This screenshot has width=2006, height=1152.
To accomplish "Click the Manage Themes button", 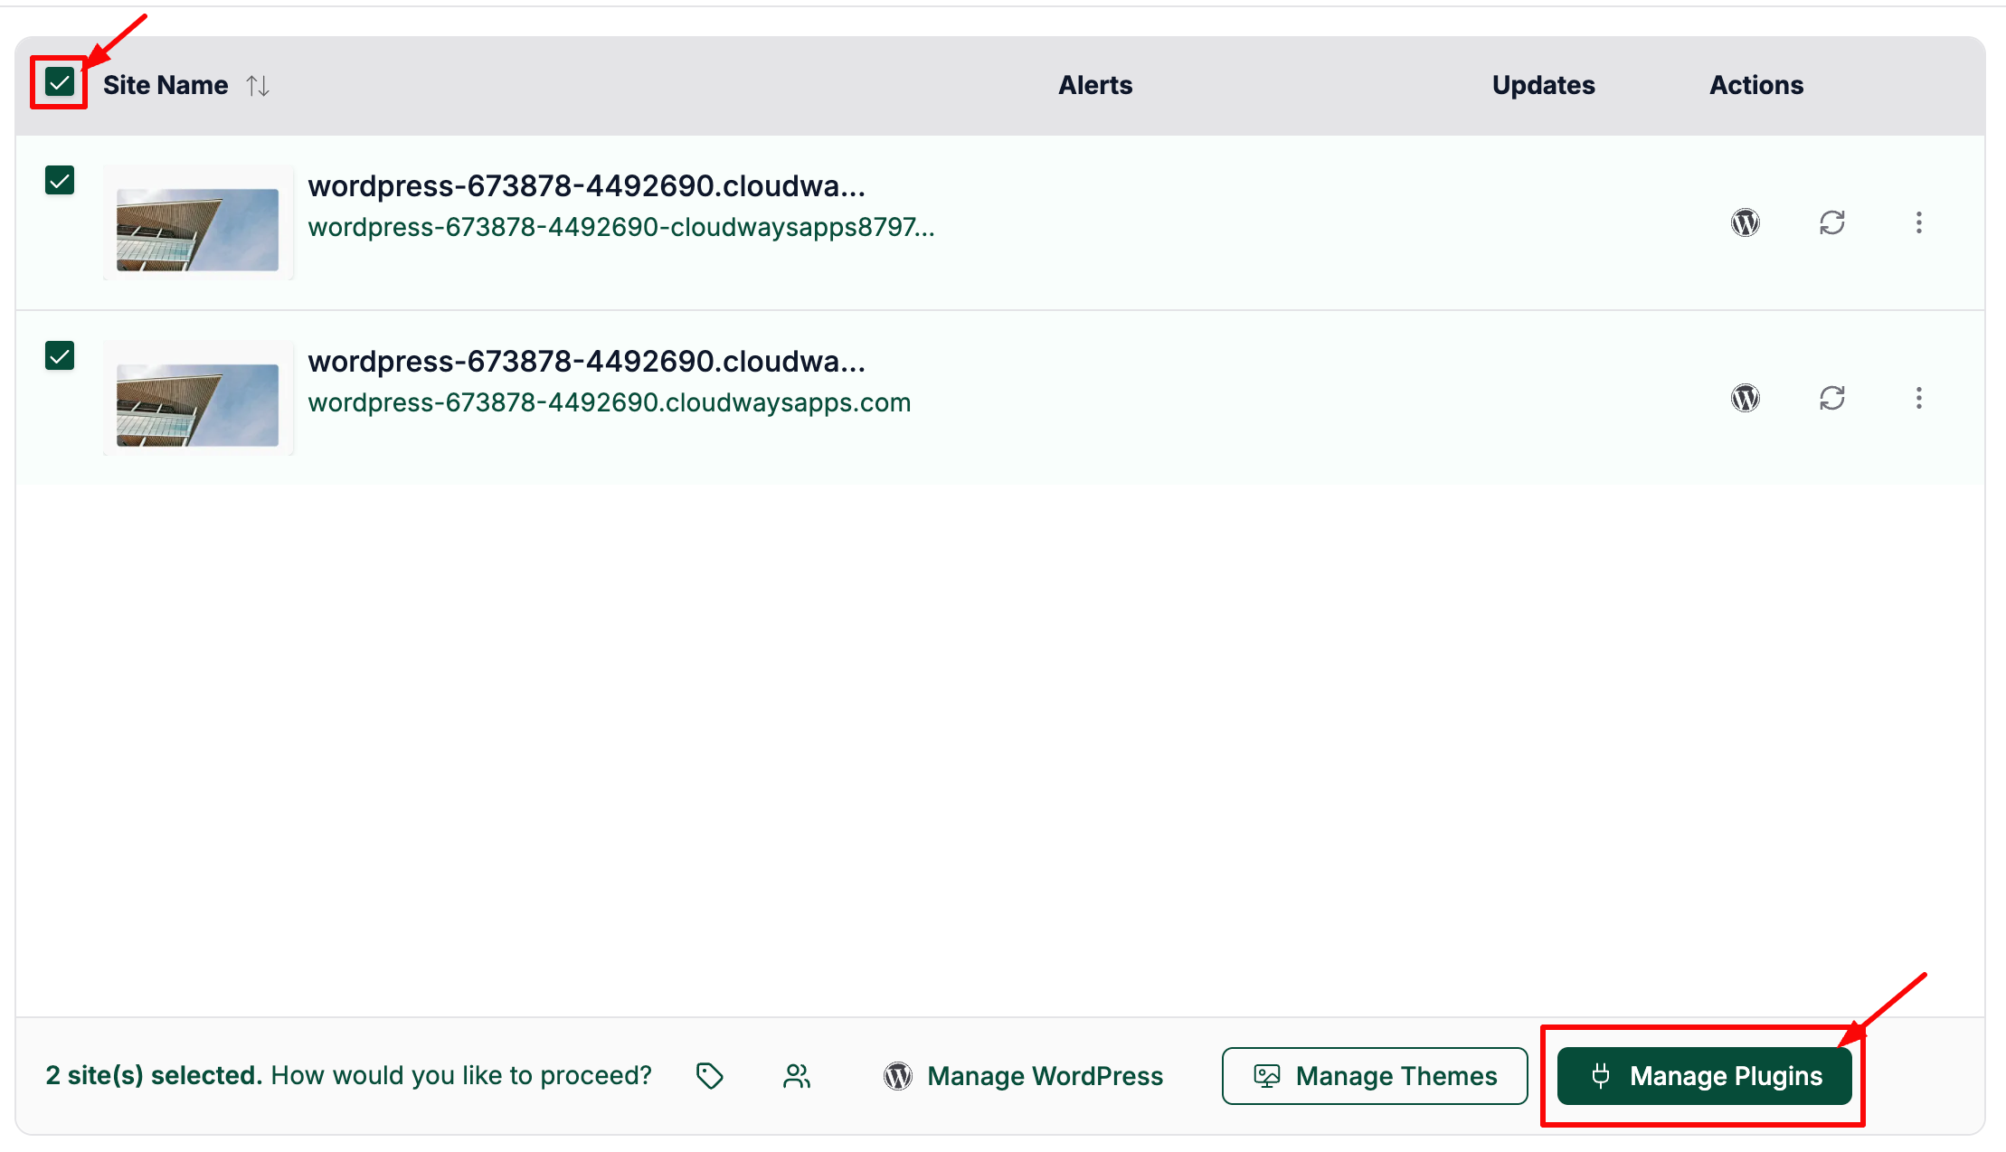I will coord(1375,1076).
